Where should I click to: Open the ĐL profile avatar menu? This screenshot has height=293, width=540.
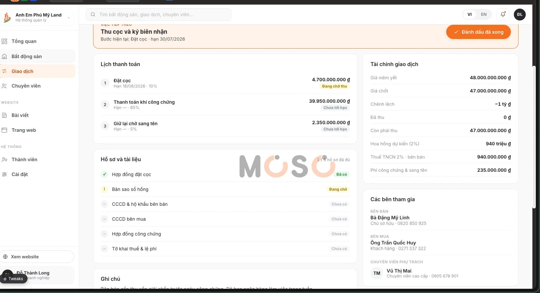coord(519,15)
